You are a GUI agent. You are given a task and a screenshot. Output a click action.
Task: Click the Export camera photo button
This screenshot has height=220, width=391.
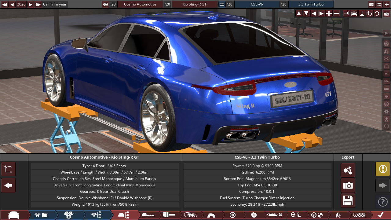[348, 185]
